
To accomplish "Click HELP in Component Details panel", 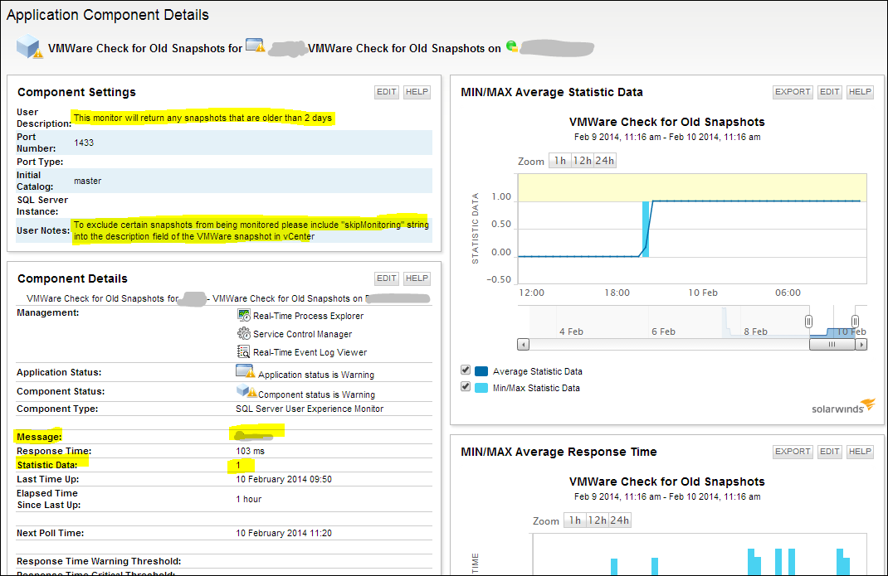I will coord(417,278).
